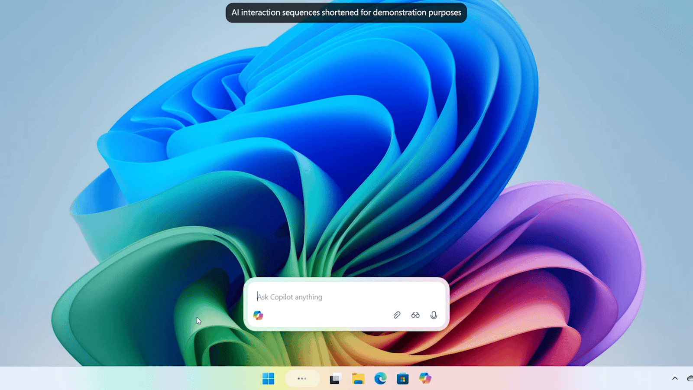Start Copilot Vision with the glasses icon
This screenshot has width=693, height=390.
click(415, 315)
